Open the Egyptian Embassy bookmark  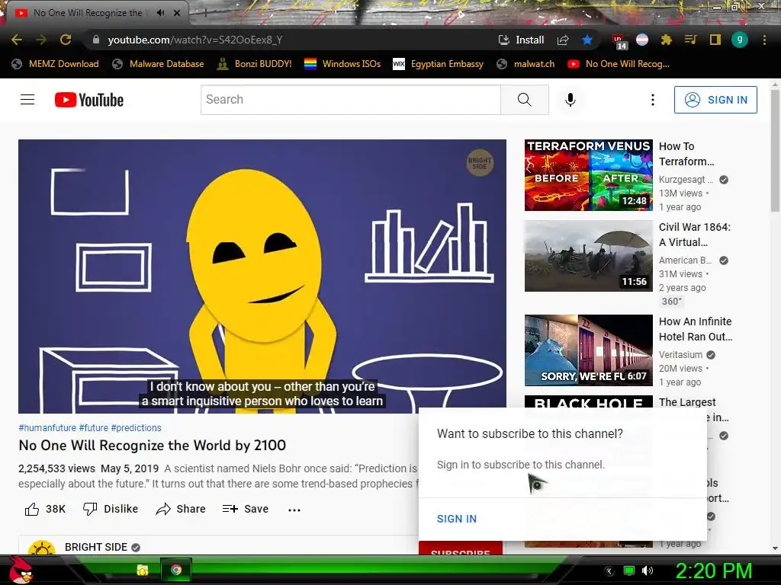[x=438, y=64]
